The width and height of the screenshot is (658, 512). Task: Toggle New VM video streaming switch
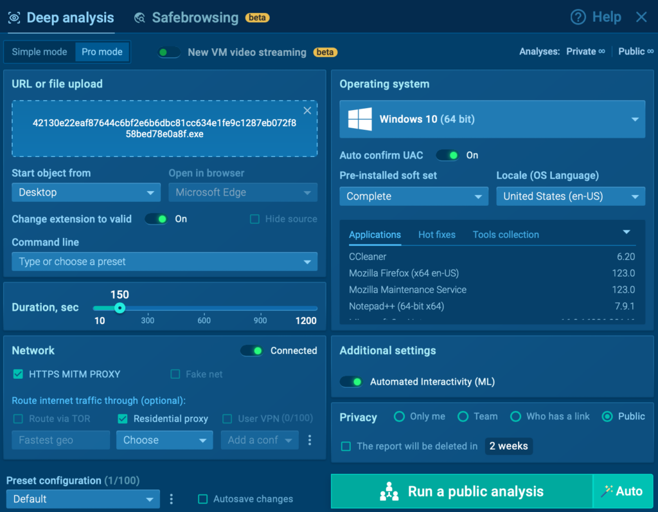coord(170,52)
